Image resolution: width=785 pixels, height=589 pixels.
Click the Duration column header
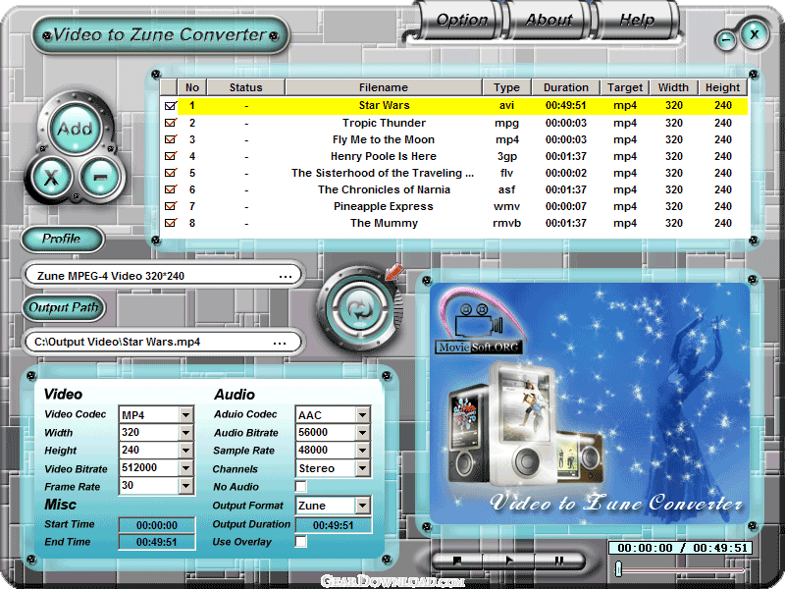pos(566,87)
